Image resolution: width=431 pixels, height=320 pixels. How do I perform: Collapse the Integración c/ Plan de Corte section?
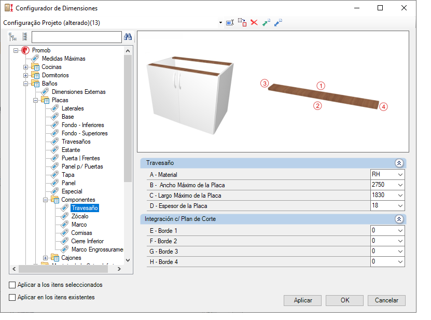tap(399, 219)
